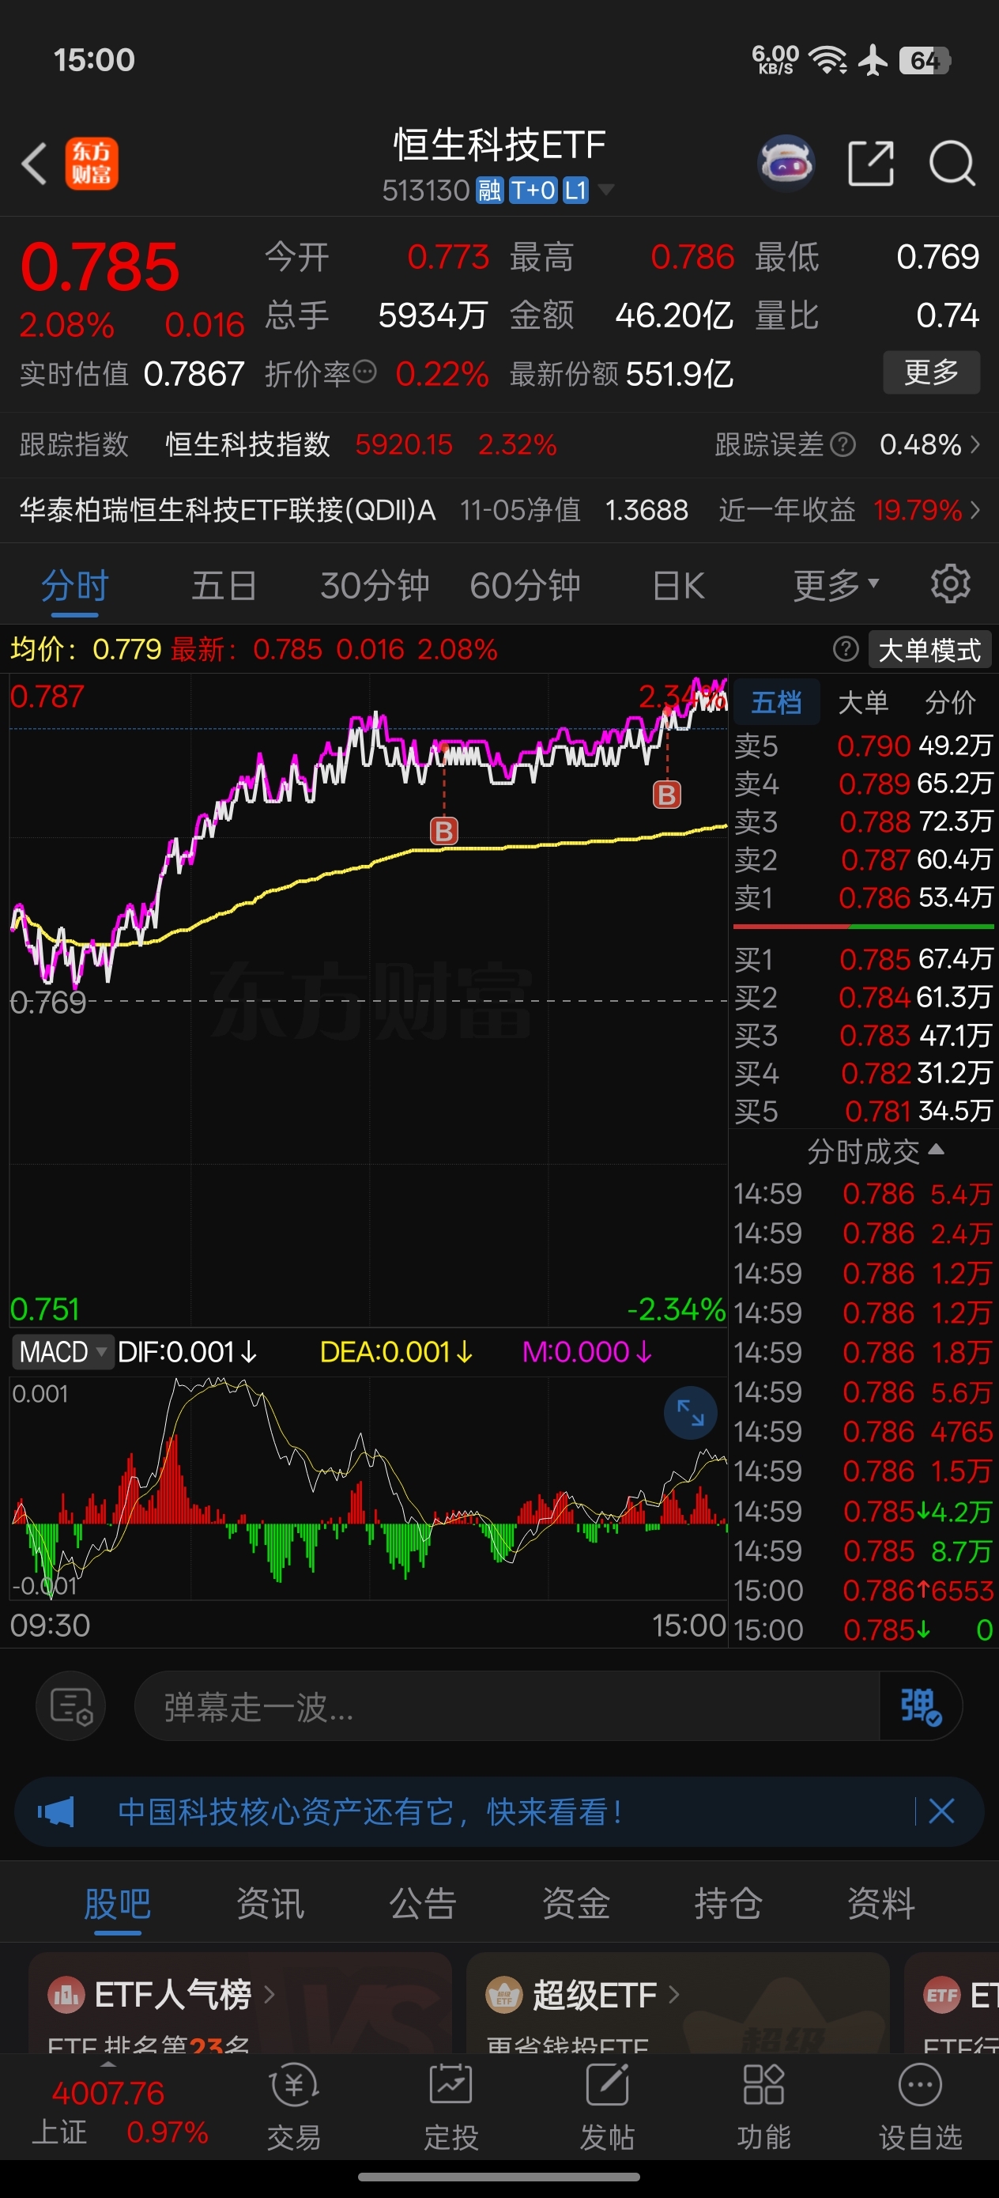Screen dimensions: 999x2198
Task: Tap the help icon beside 大单模式
Action: [x=845, y=649]
